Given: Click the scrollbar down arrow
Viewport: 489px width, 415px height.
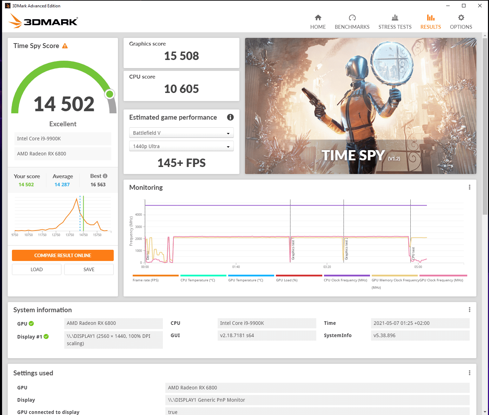Looking at the screenshot, I should point(485,412).
